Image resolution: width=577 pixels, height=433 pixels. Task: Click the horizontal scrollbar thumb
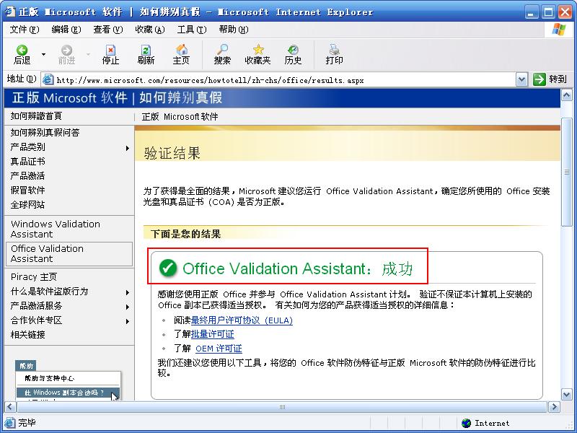click(282, 406)
